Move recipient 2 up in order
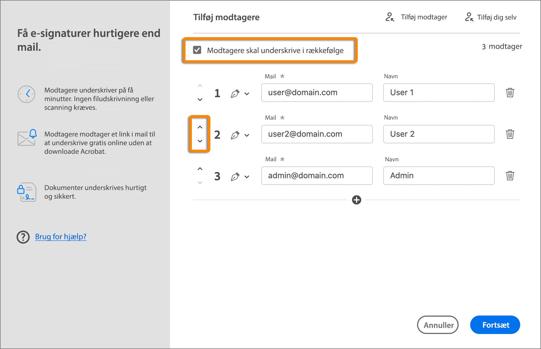Viewport: 541px width, 349px height. (x=200, y=127)
